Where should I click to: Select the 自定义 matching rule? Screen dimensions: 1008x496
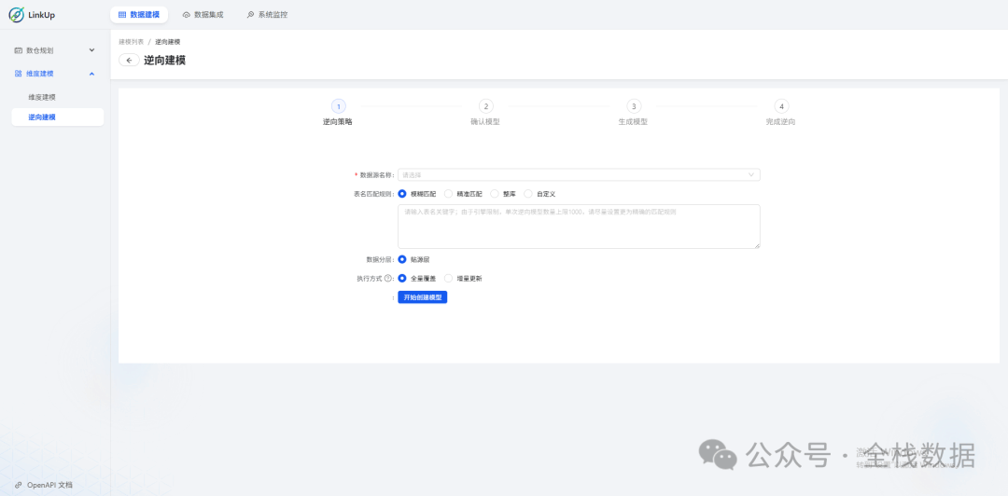[528, 194]
